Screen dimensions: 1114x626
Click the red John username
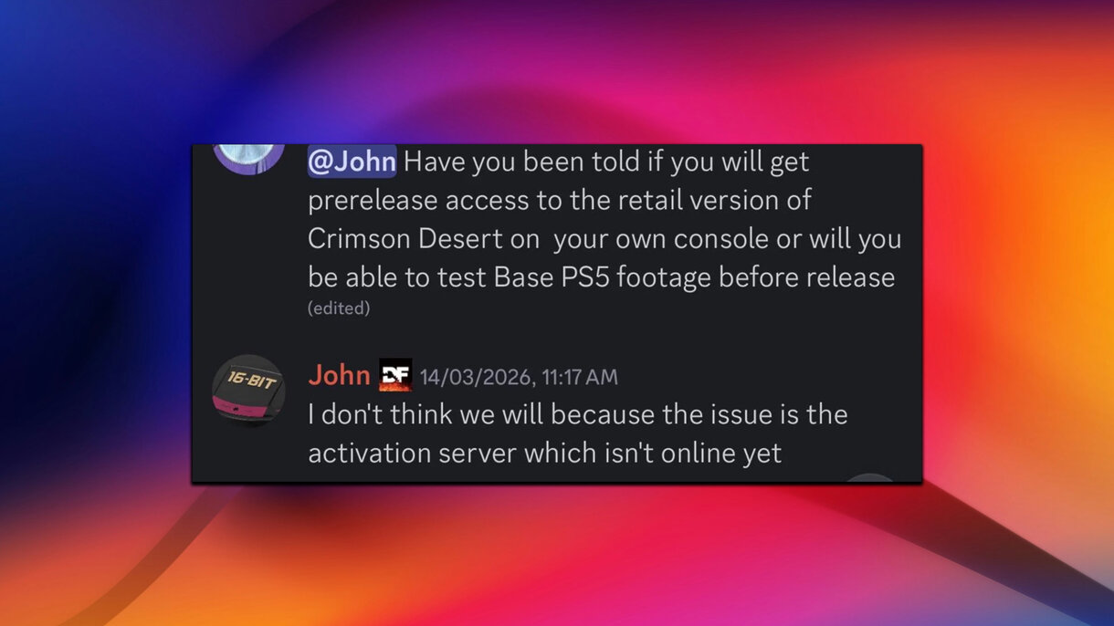(x=339, y=375)
